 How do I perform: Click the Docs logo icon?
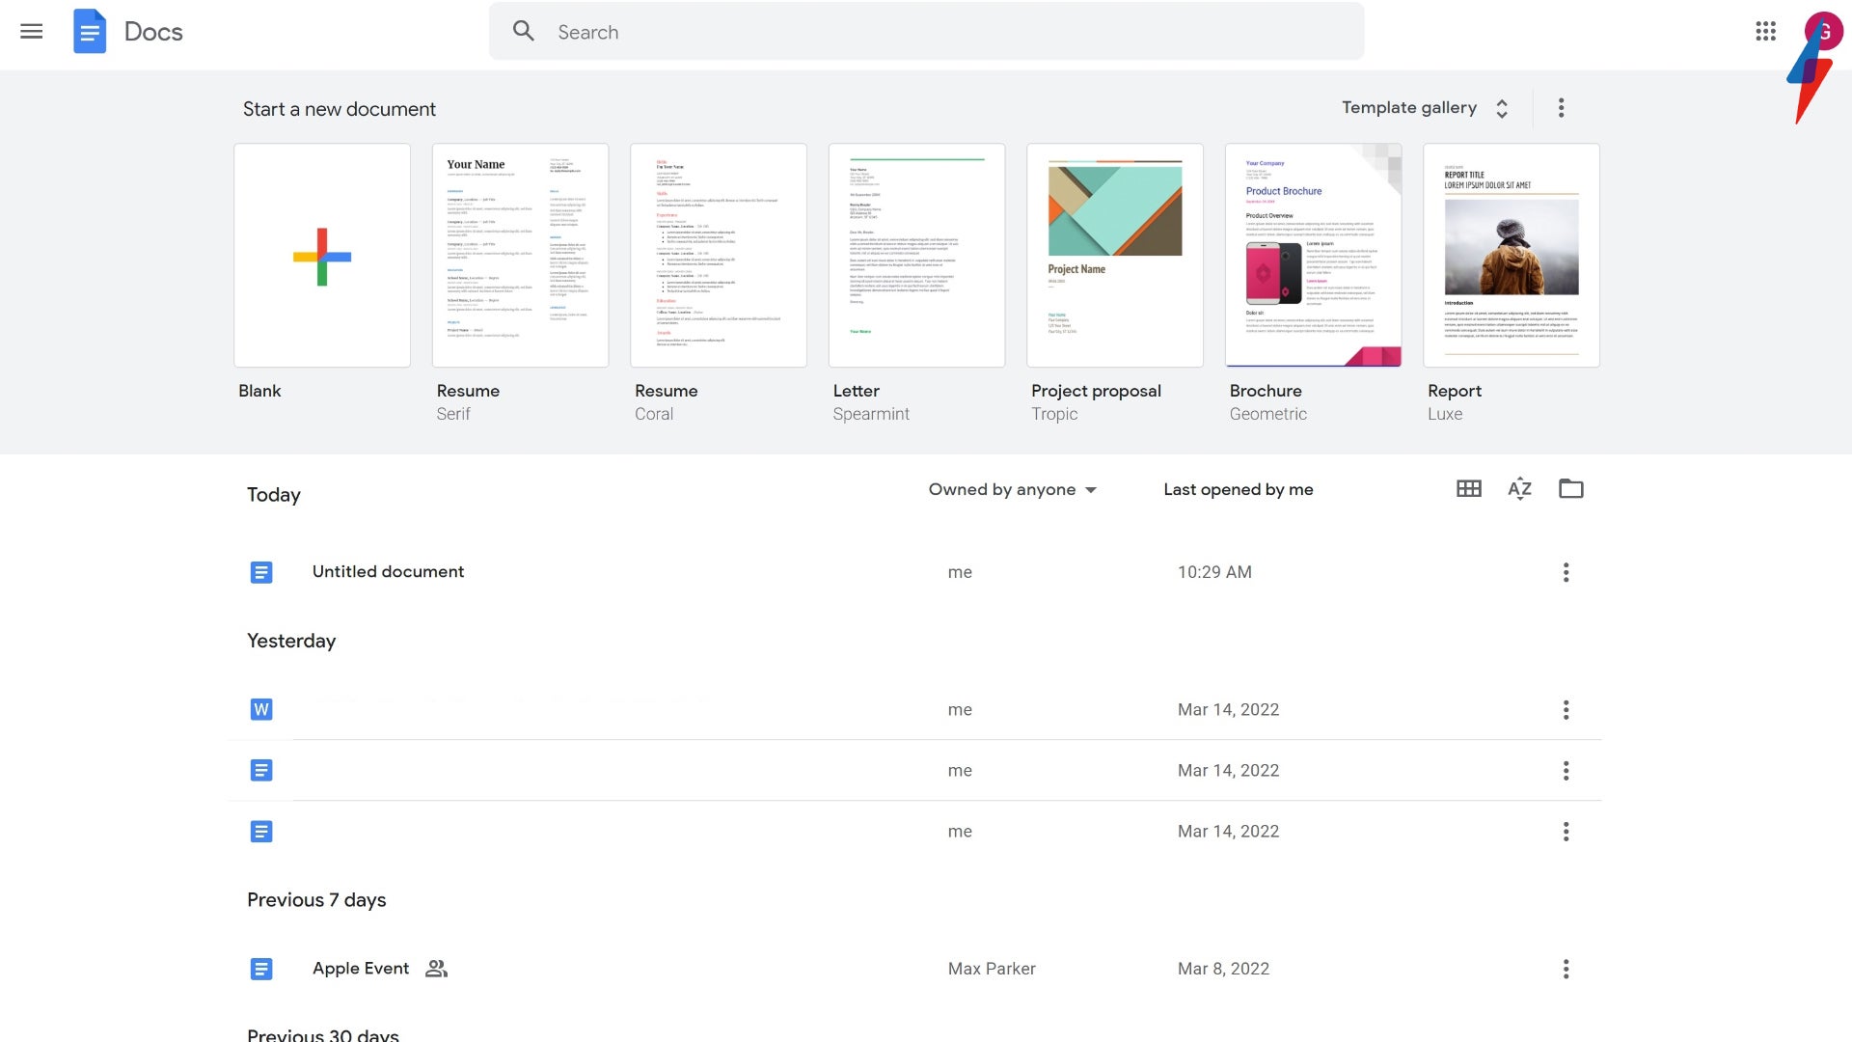[90, 31]
